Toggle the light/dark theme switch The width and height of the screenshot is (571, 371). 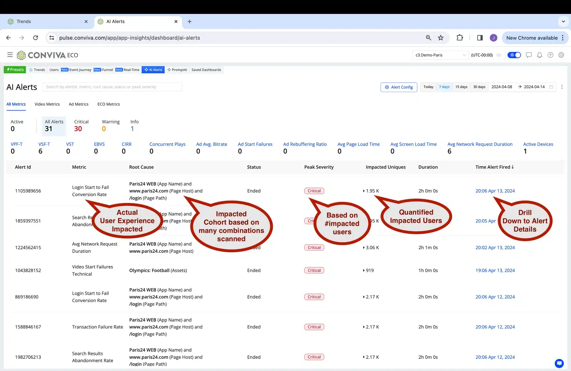click(x=514, y=55)
